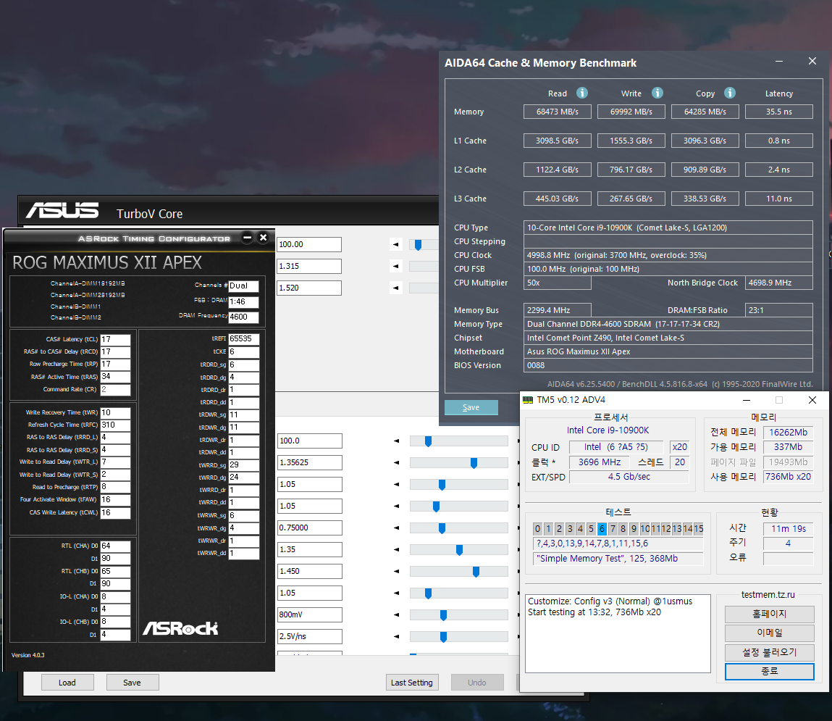832x721 pixels.
Task: Click the left arrow beside the 1.450 value
Action: 396,571
